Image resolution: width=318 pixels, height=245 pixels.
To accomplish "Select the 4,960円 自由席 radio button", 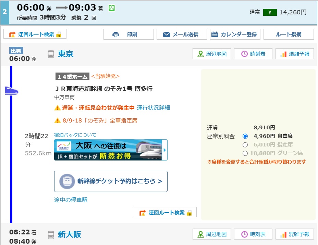I will pos(245,136).
